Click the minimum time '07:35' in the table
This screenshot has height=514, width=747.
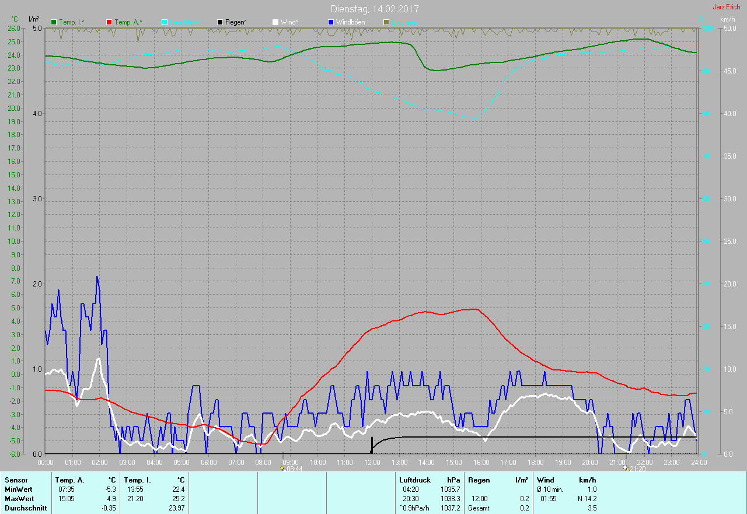(x=67, y=489)
